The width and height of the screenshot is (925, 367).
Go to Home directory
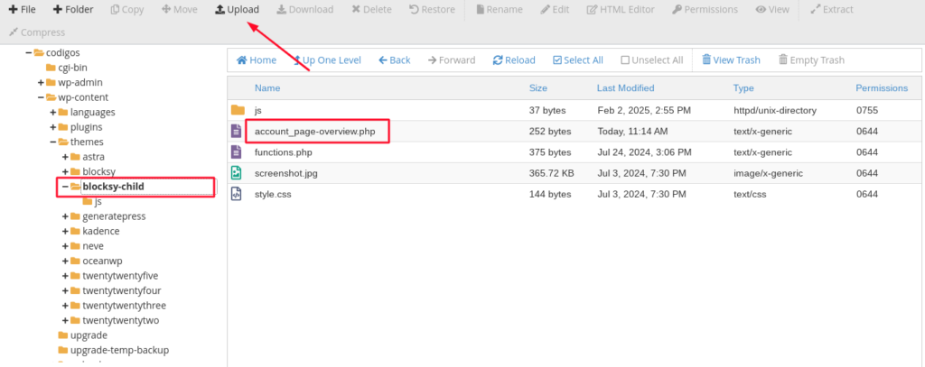256,60
